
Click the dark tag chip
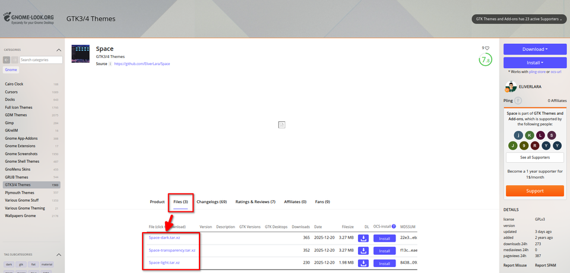coord(9,264)
